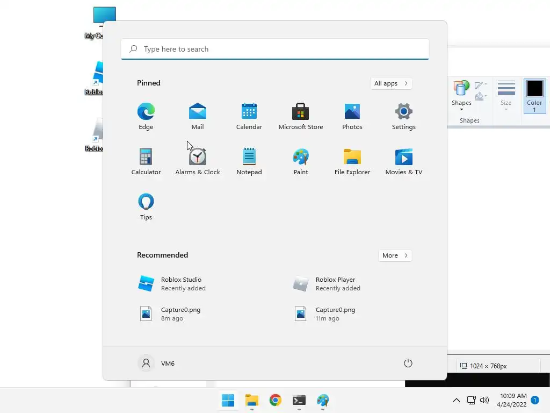Open the clock showing 10:09 AM

(511, 400)
